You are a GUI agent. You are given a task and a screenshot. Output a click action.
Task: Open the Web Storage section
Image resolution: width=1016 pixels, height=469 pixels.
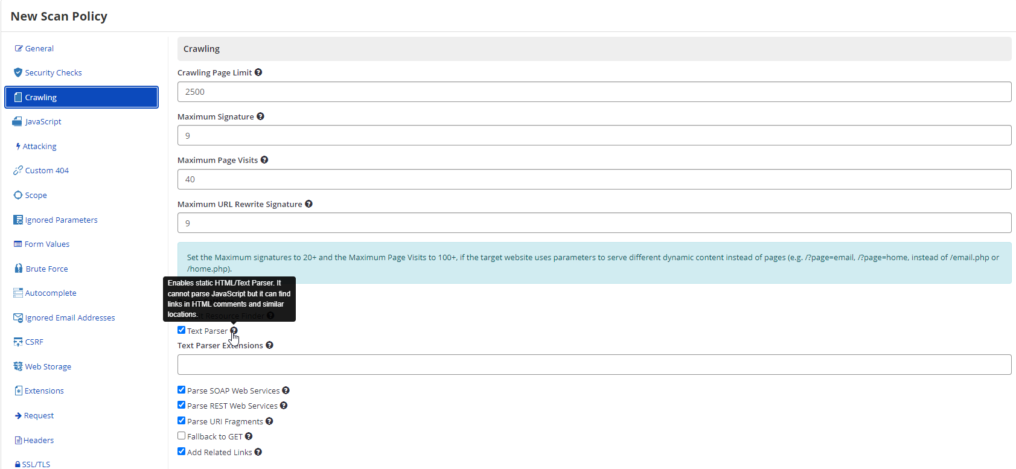[48, 366]
